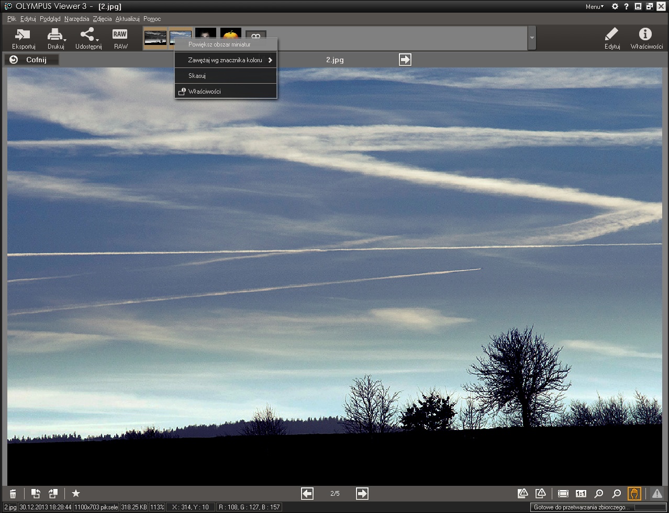This screenshot has width=669, height=513.
Task: Open Właściwości info icon in toolbar
Action: point(645,35)
